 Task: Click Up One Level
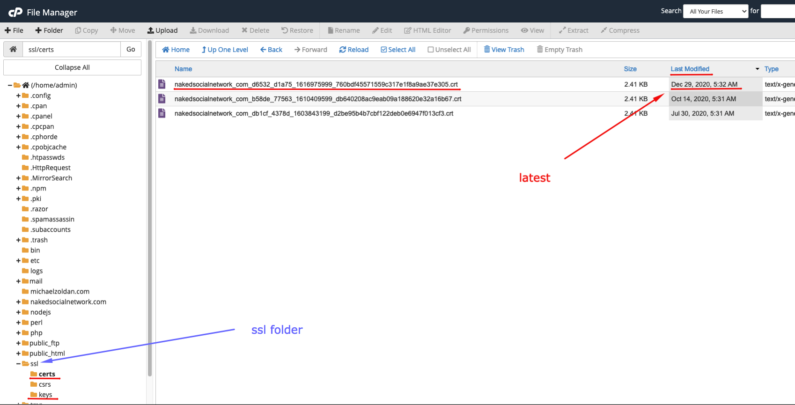coord(225,50)
